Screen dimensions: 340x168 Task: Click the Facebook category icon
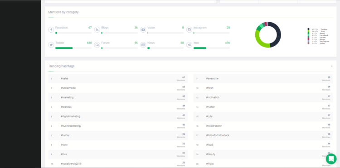click(51, 29)
